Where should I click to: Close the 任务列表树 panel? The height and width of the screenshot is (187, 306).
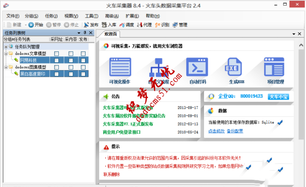[x=91, y=33]
